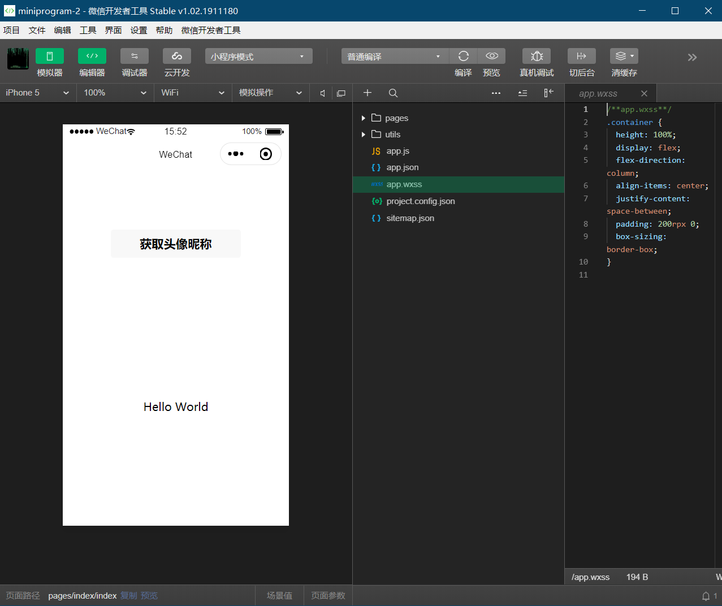Screen dimensions: 722x606
Task: Click the 复制 link for page path
Action: click(129, 596)
